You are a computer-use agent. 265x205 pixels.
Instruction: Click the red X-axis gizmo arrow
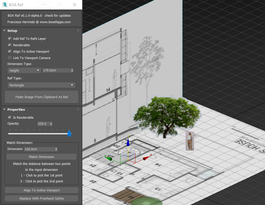(147, 157)
